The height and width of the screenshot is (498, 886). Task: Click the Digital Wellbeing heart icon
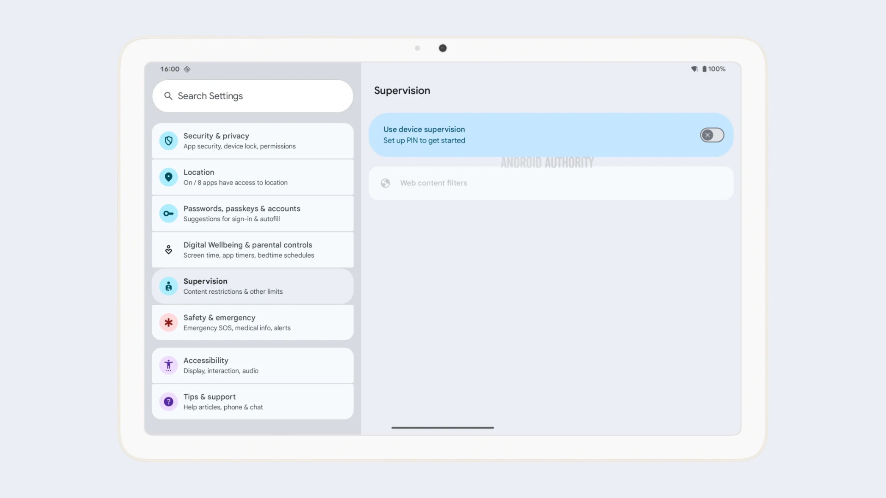pyautogui.click(x=168, y=250)
